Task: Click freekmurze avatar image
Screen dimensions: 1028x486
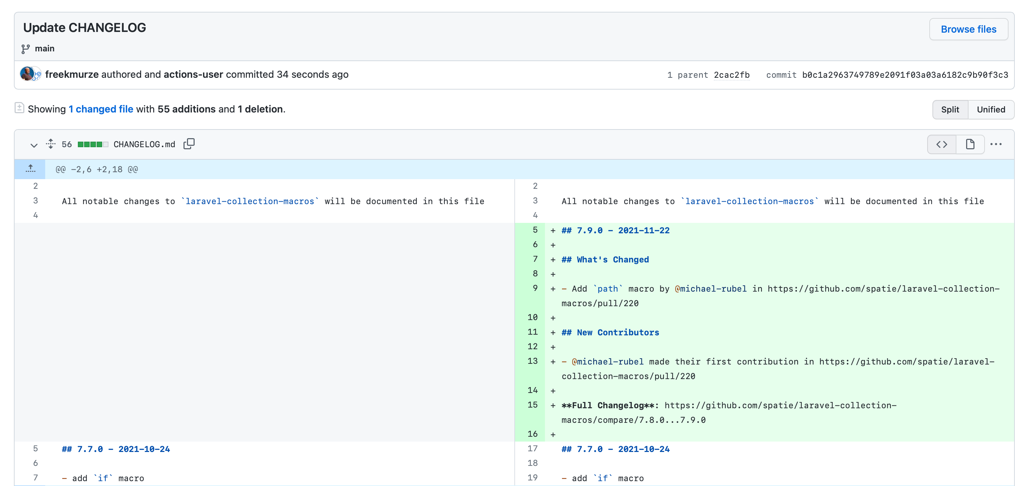Action: (27, 74)
